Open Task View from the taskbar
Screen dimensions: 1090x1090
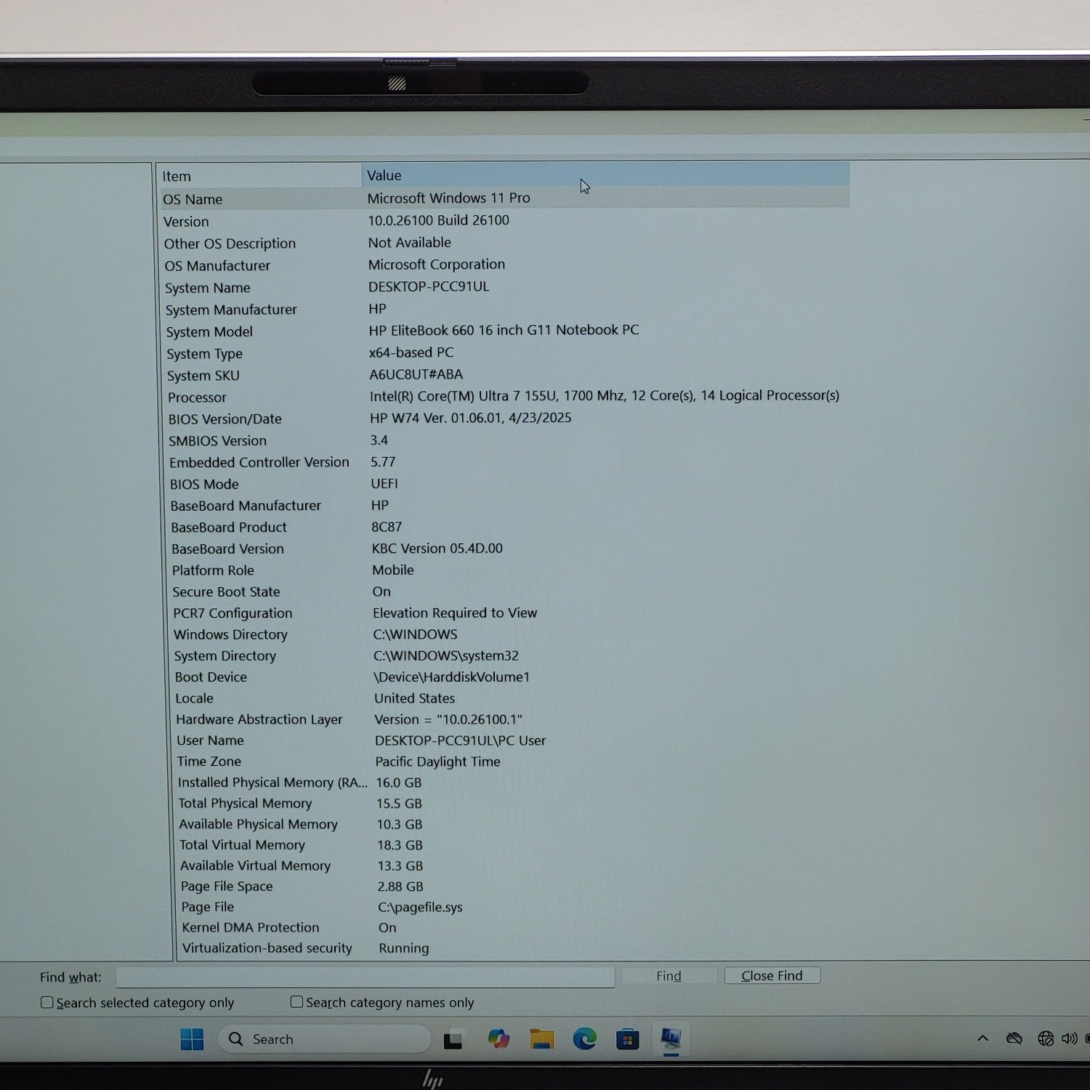453,1040
